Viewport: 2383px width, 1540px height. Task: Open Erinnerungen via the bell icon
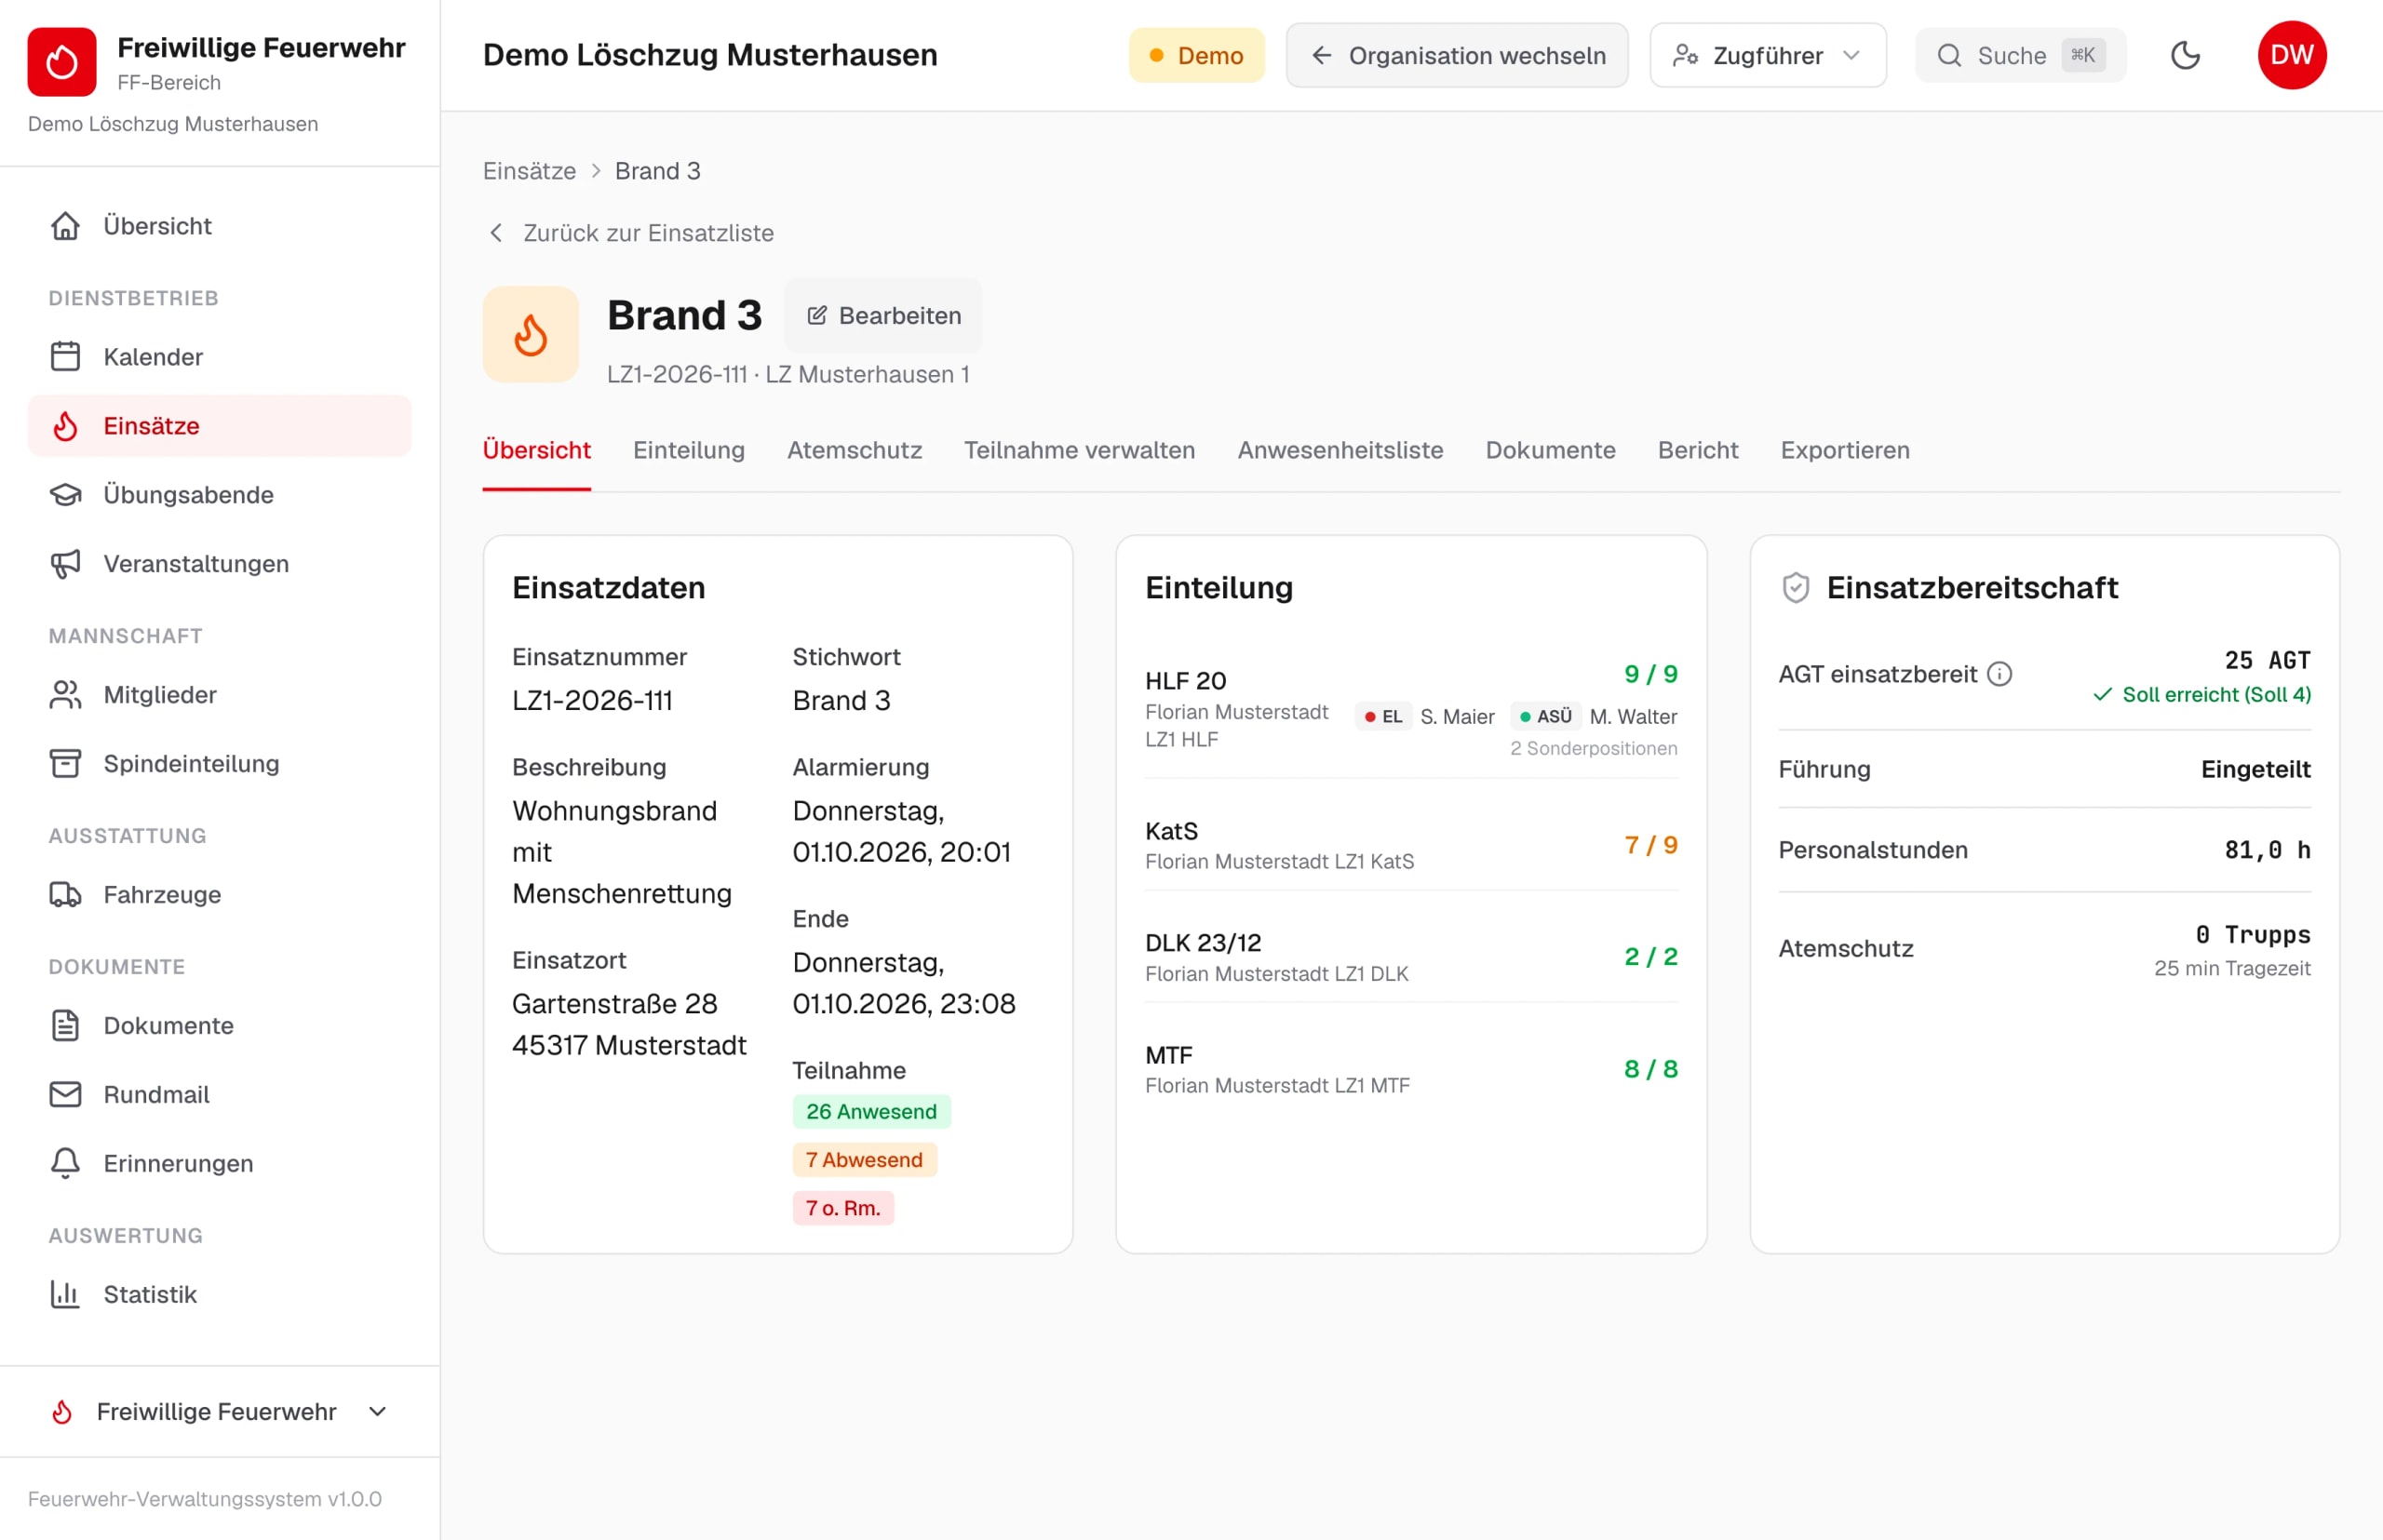(x=65, y=1163)
